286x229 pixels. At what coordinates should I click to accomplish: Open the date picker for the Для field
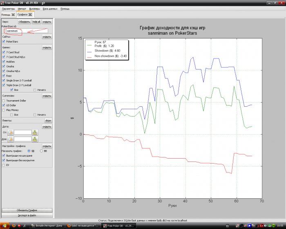pos(11,139)
